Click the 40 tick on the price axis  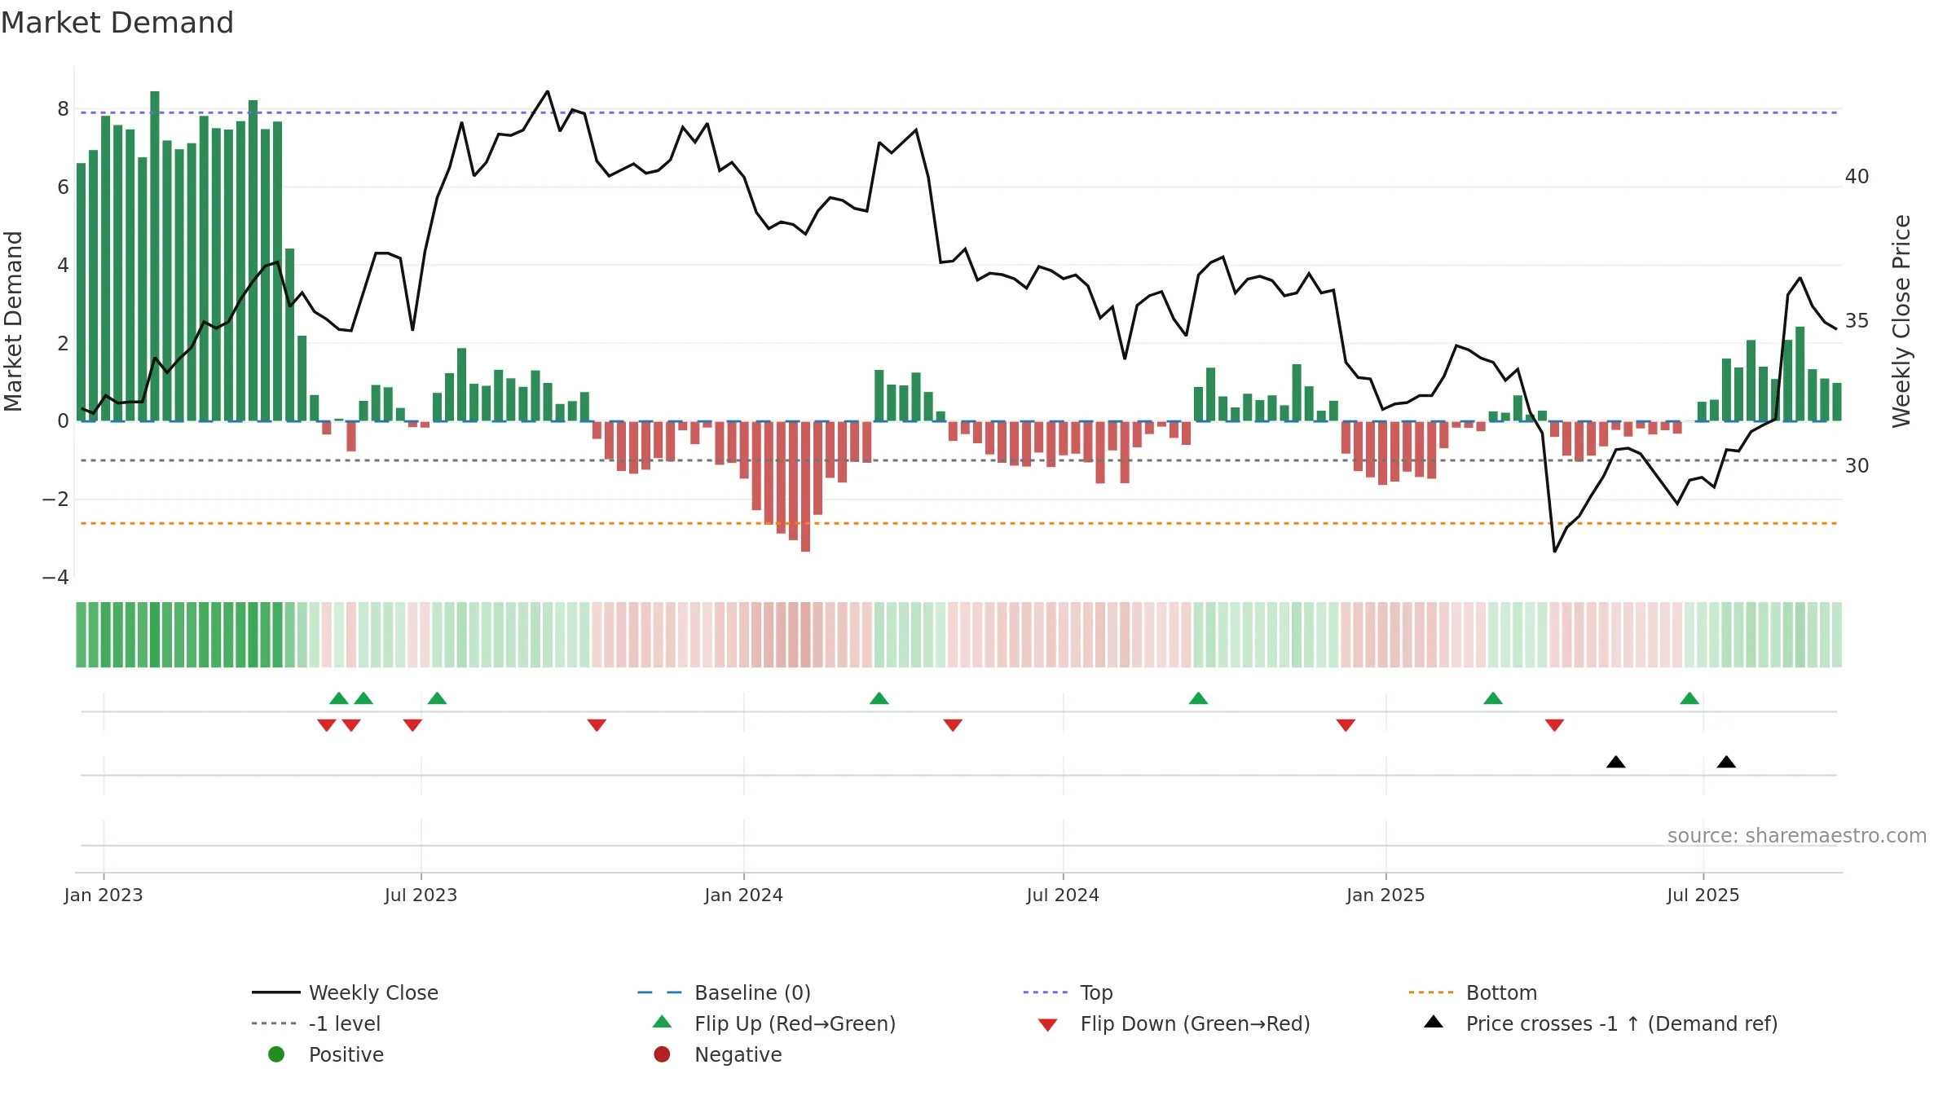point(1857,177)
